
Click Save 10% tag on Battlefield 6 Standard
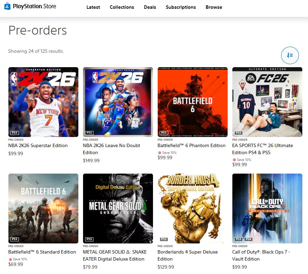(x=18, y=259)
